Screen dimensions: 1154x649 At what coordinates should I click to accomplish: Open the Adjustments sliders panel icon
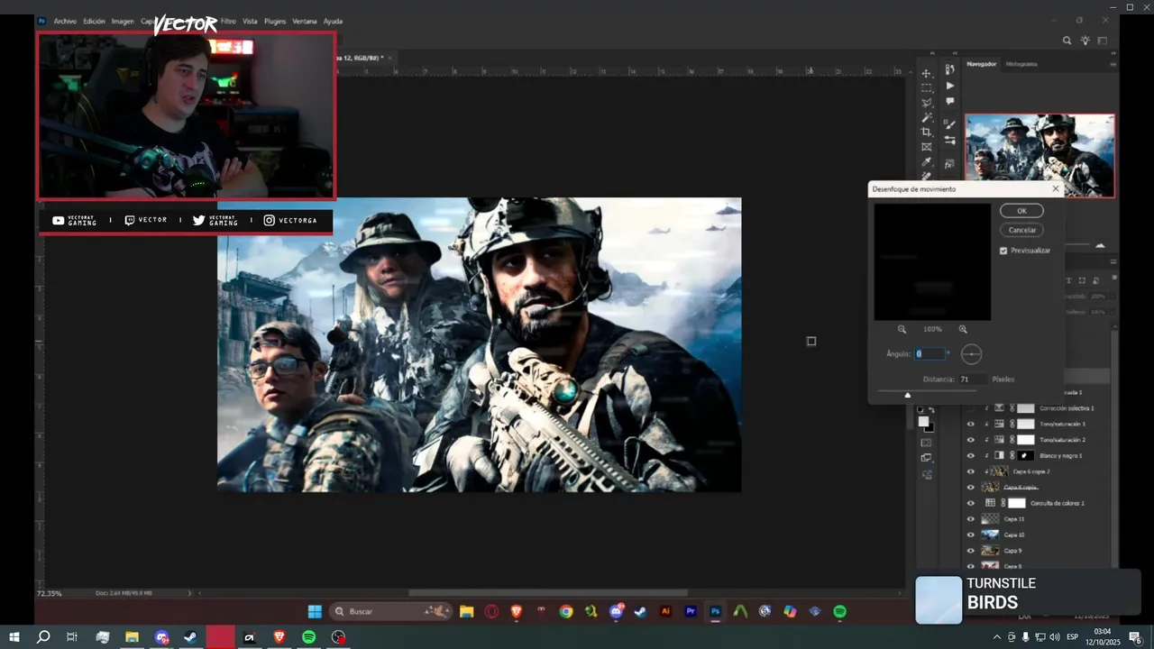click(949, 141)
